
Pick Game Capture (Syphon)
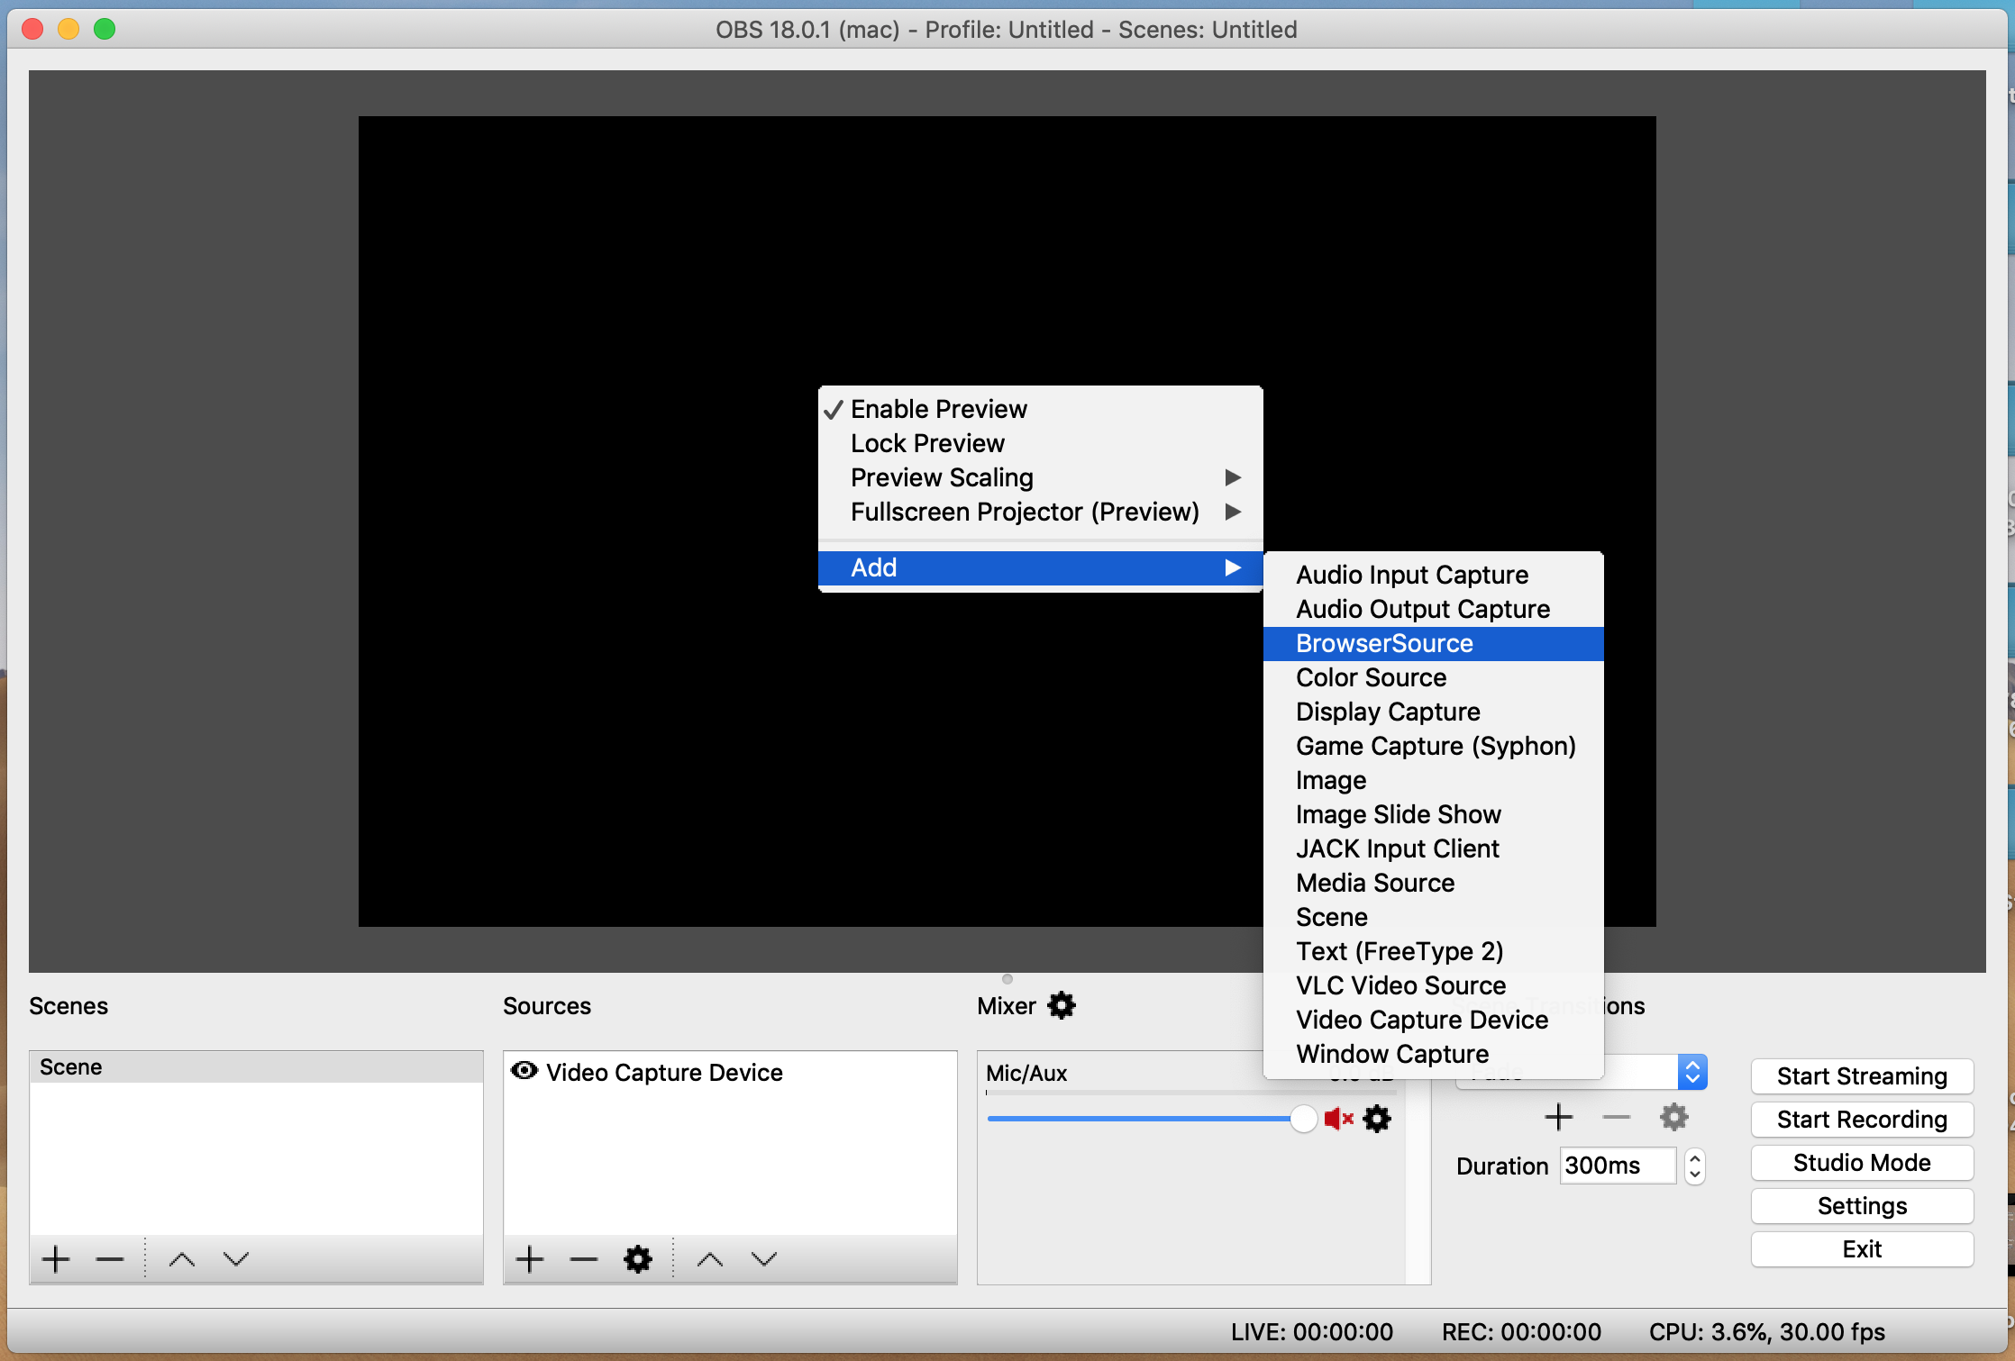click(1433, 746)
